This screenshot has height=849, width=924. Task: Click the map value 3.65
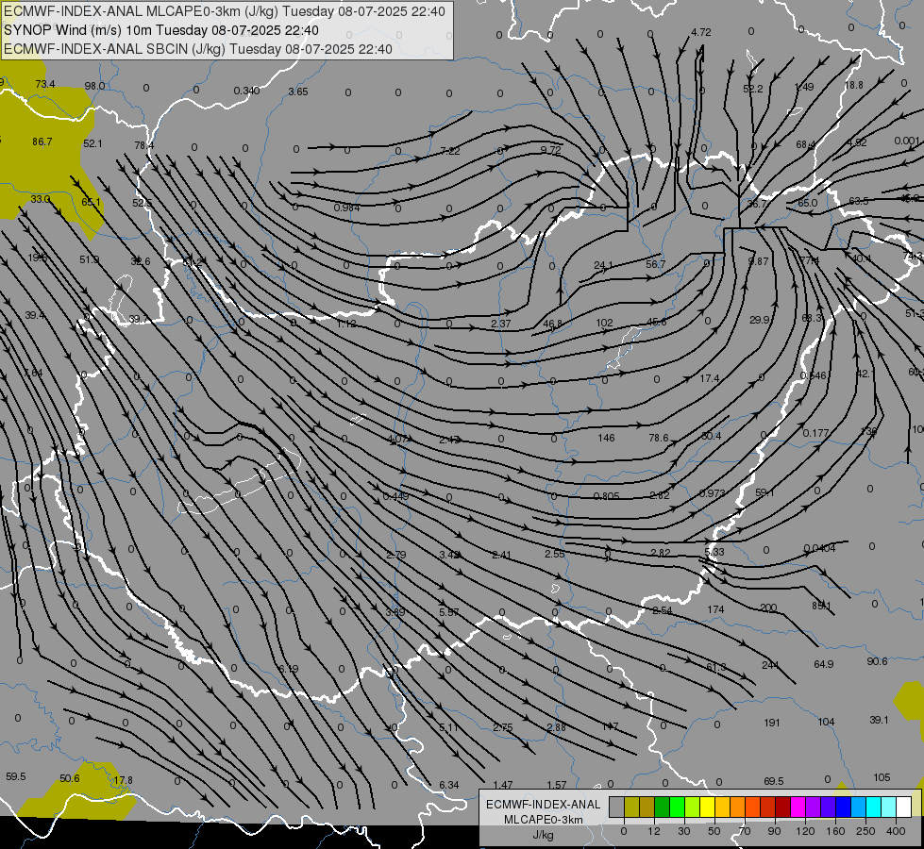(297, 92)
